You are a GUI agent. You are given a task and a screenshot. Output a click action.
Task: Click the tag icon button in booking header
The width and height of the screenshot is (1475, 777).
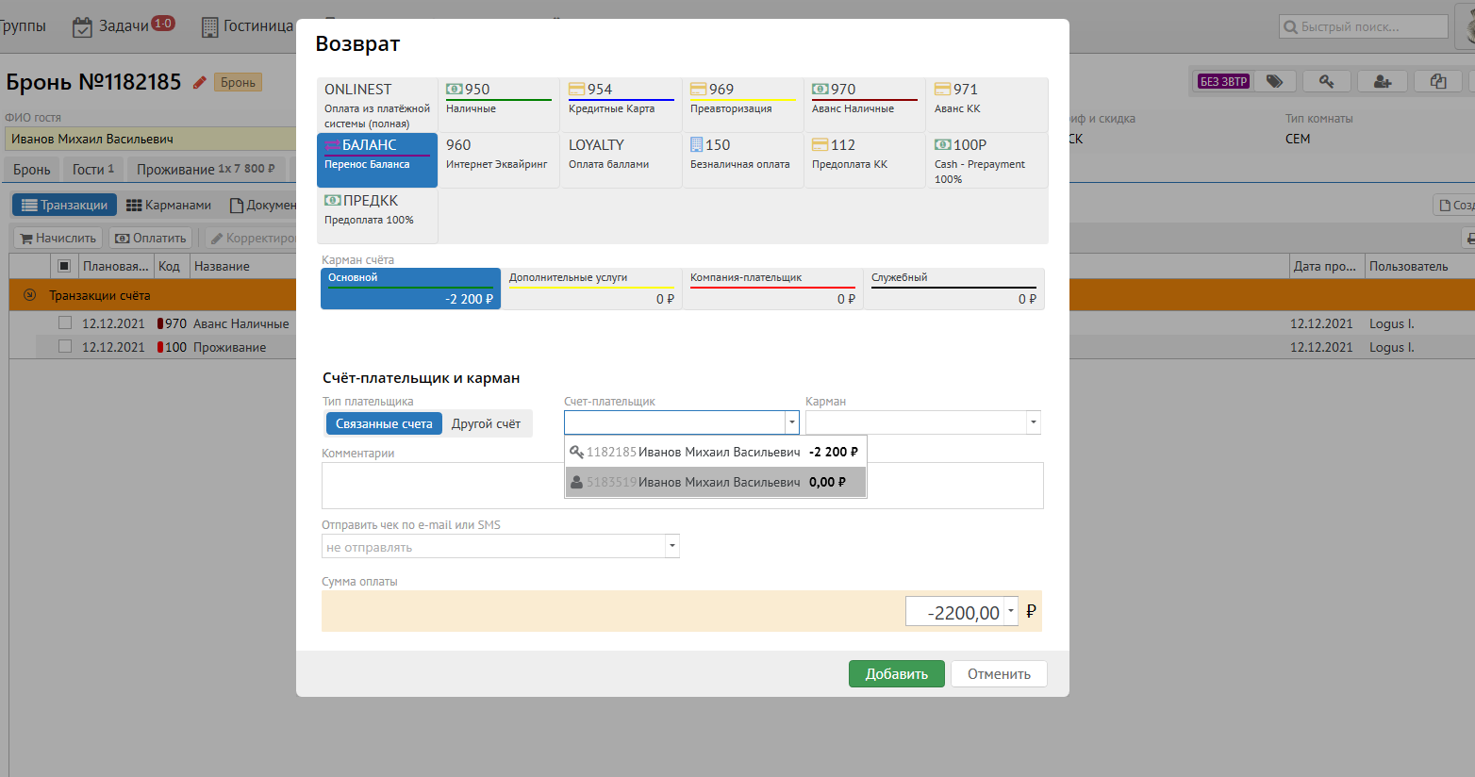point(1274,82)
